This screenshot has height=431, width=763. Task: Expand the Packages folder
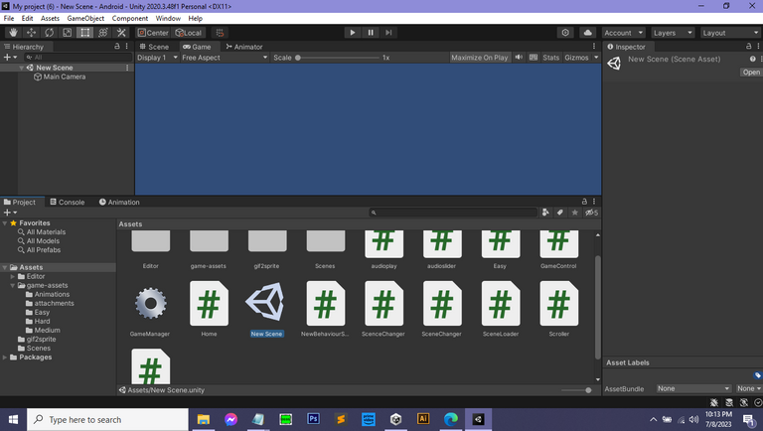5,358
